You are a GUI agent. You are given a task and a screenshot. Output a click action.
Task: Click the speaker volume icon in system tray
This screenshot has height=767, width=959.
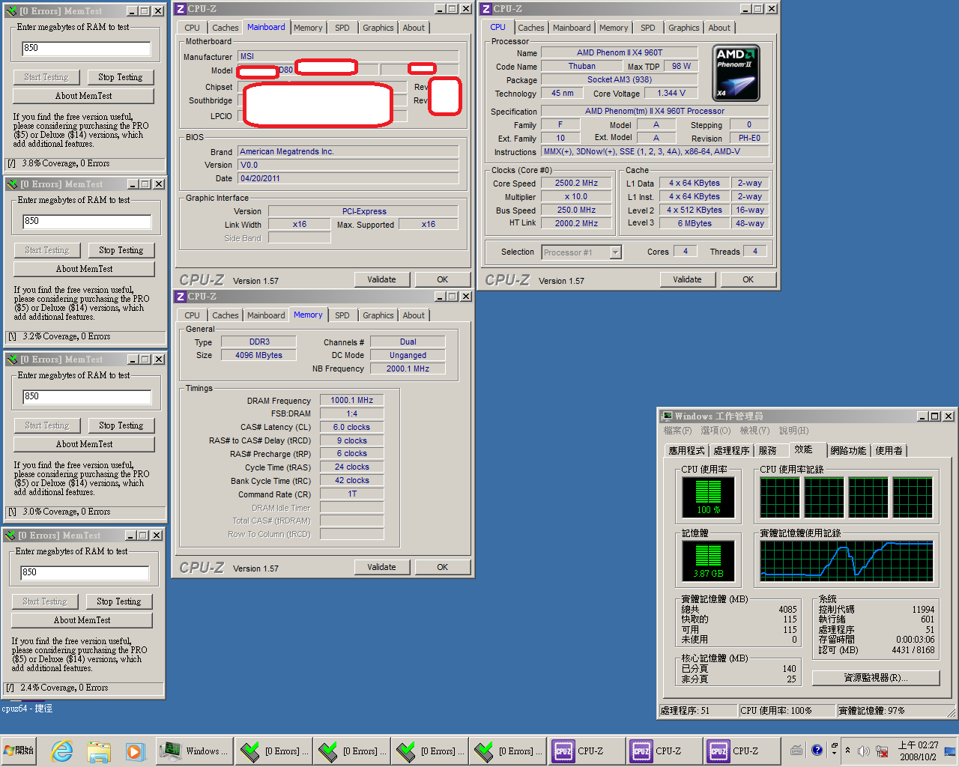pos(863,751)
